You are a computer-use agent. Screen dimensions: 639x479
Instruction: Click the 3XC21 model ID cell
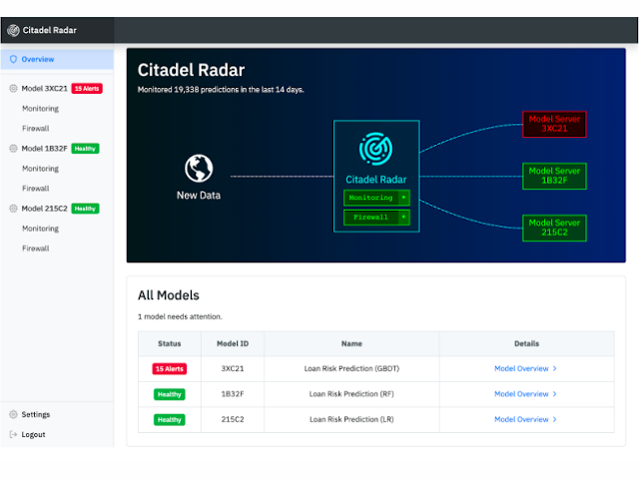pos(233,368)
